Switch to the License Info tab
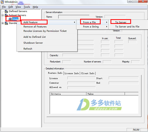This screenshot has width=148, height=132. click(x=72, y=73)
